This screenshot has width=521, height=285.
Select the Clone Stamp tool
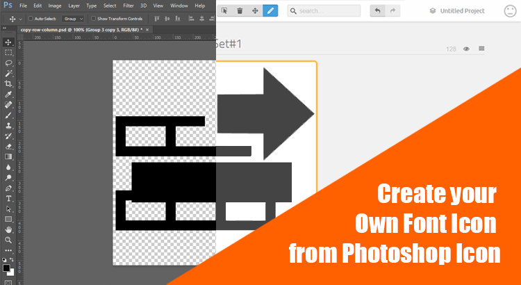(x=8, y=126)
